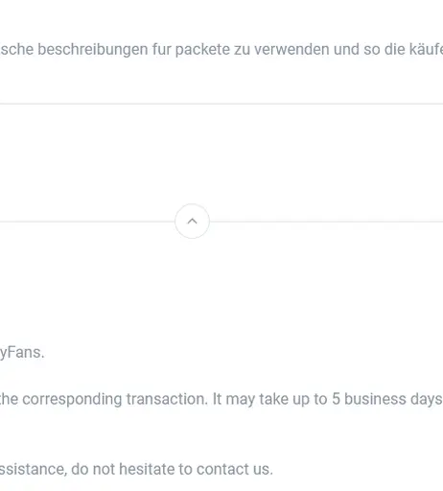Click the sentence about 'corresponding transaction'
The height and width of the screenshot is (491, 443).
click(221, 399)
